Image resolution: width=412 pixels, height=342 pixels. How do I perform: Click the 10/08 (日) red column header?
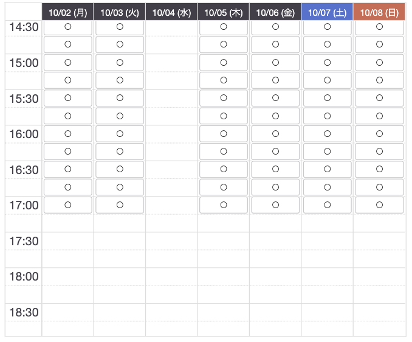[x=379, y=12]
